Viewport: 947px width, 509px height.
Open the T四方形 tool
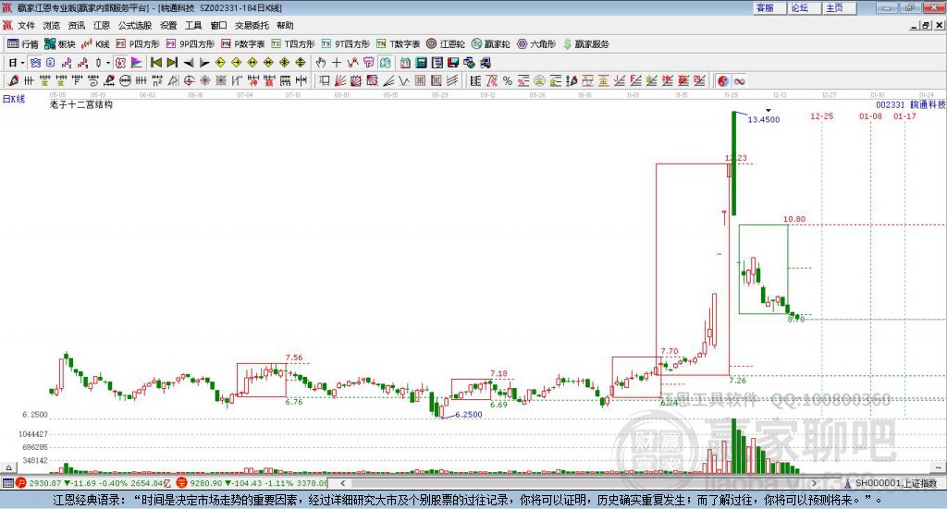pos(293,44)
